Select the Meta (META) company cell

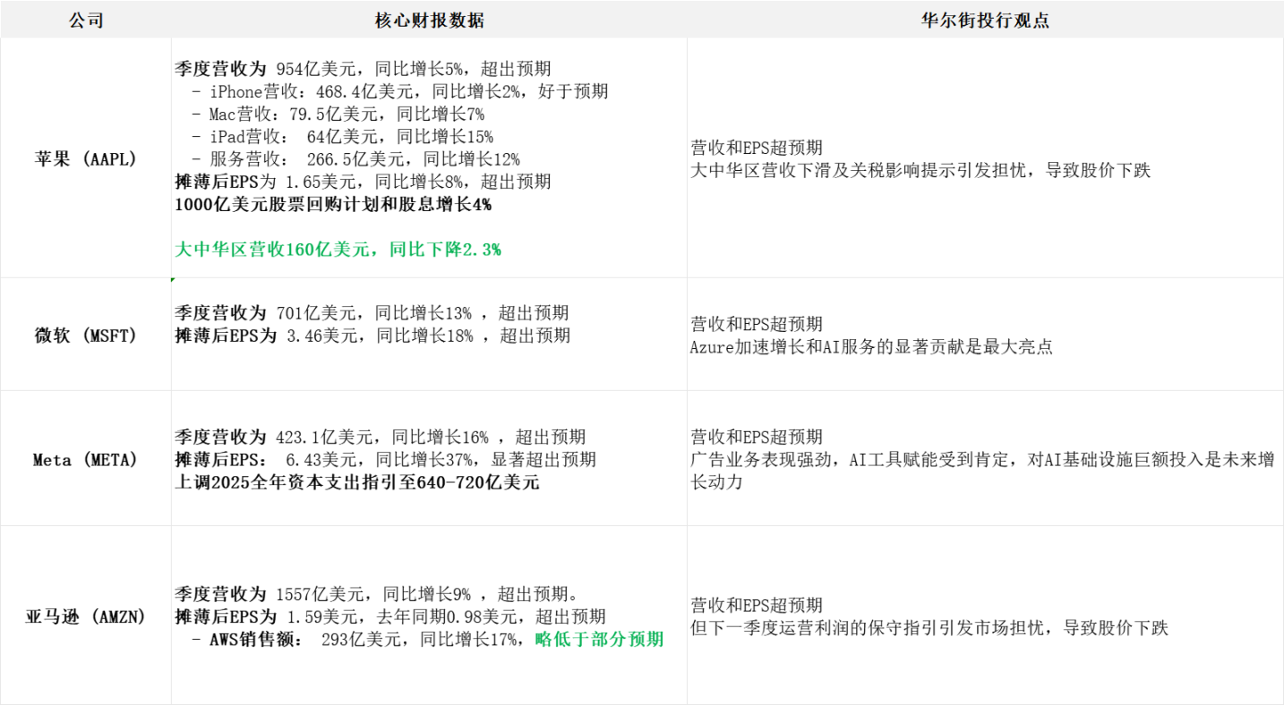point(86,460)
